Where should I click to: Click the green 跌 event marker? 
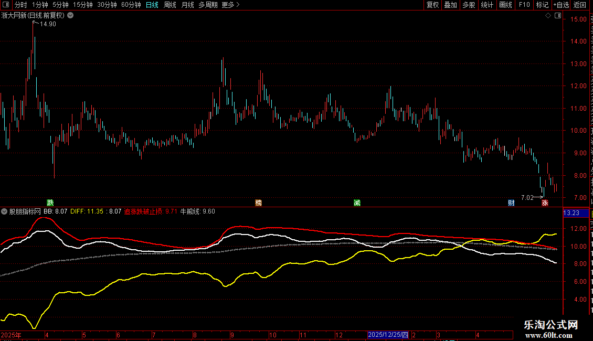(x=50, y=203)
